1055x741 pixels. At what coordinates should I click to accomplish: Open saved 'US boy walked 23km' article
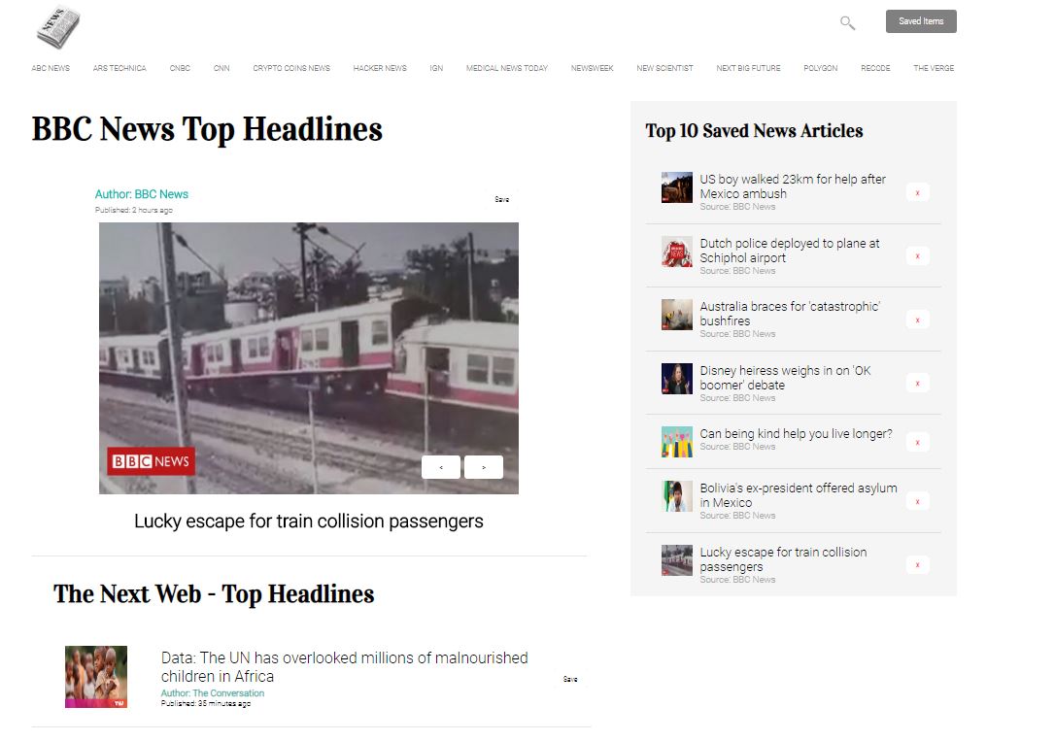(x=793, y=186)
